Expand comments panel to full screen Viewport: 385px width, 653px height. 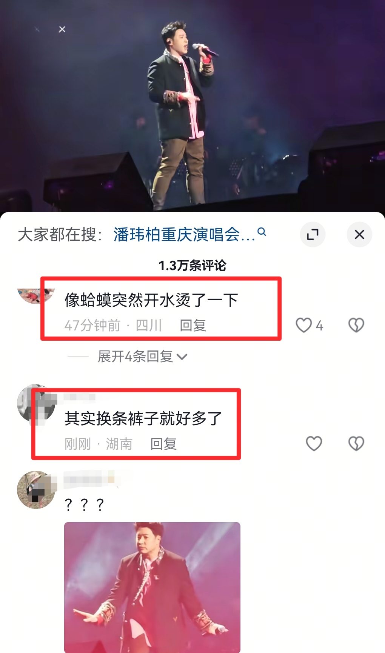[313, 235]
